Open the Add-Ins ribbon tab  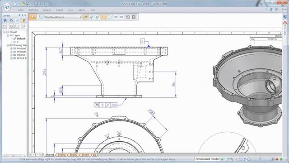click(x=82, y=10)
